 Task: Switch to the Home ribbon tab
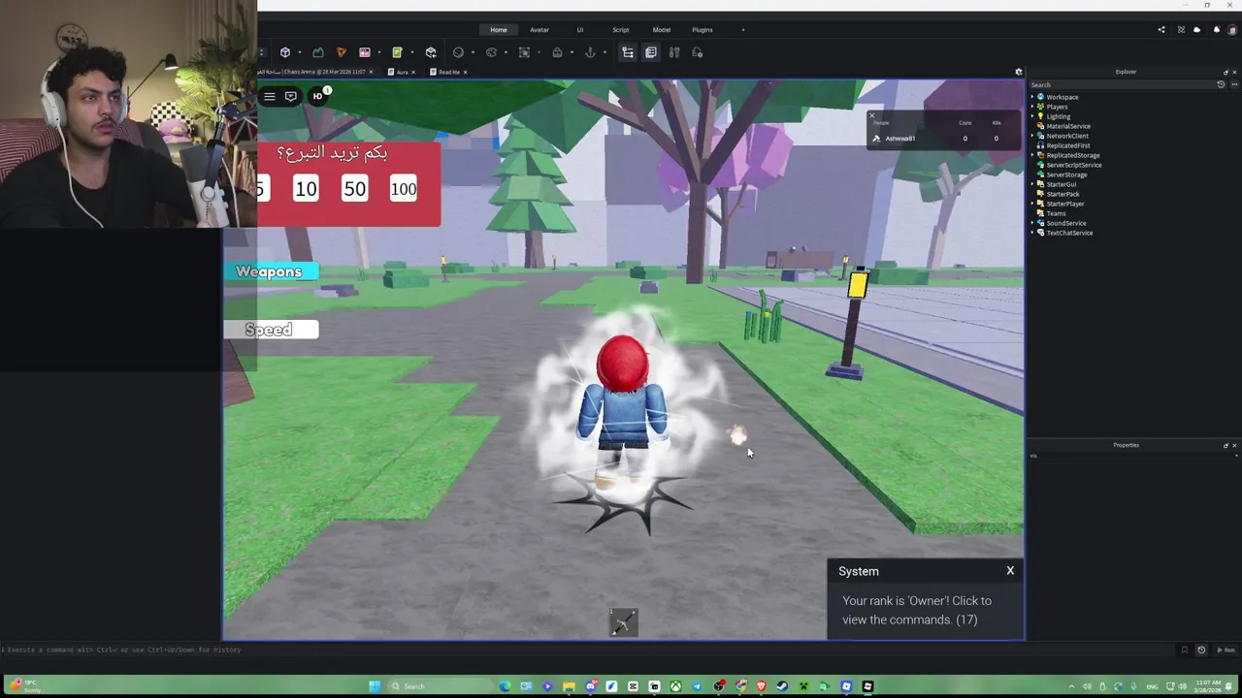[x=498, y=30]
